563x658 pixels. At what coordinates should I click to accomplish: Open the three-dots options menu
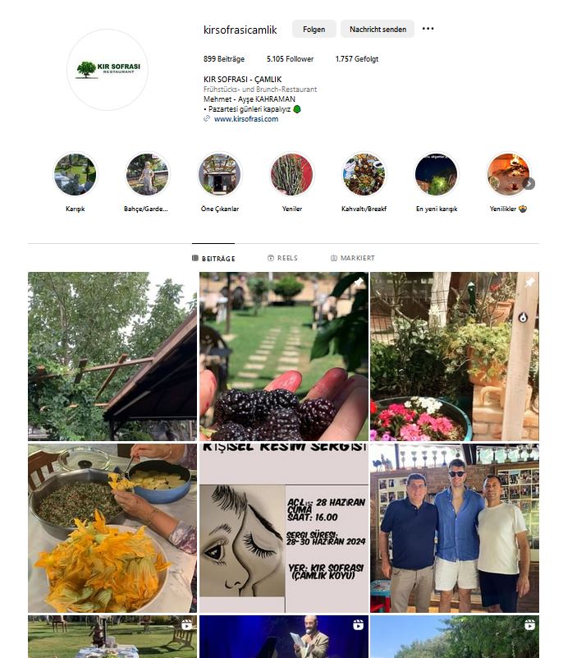click(428, 29)
